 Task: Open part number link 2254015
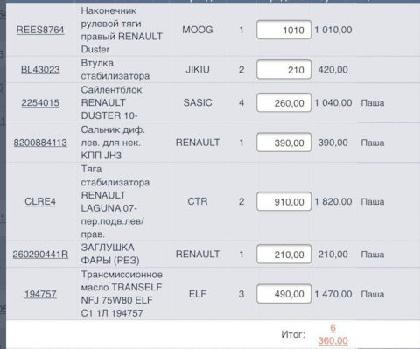[x=40, y=102]
